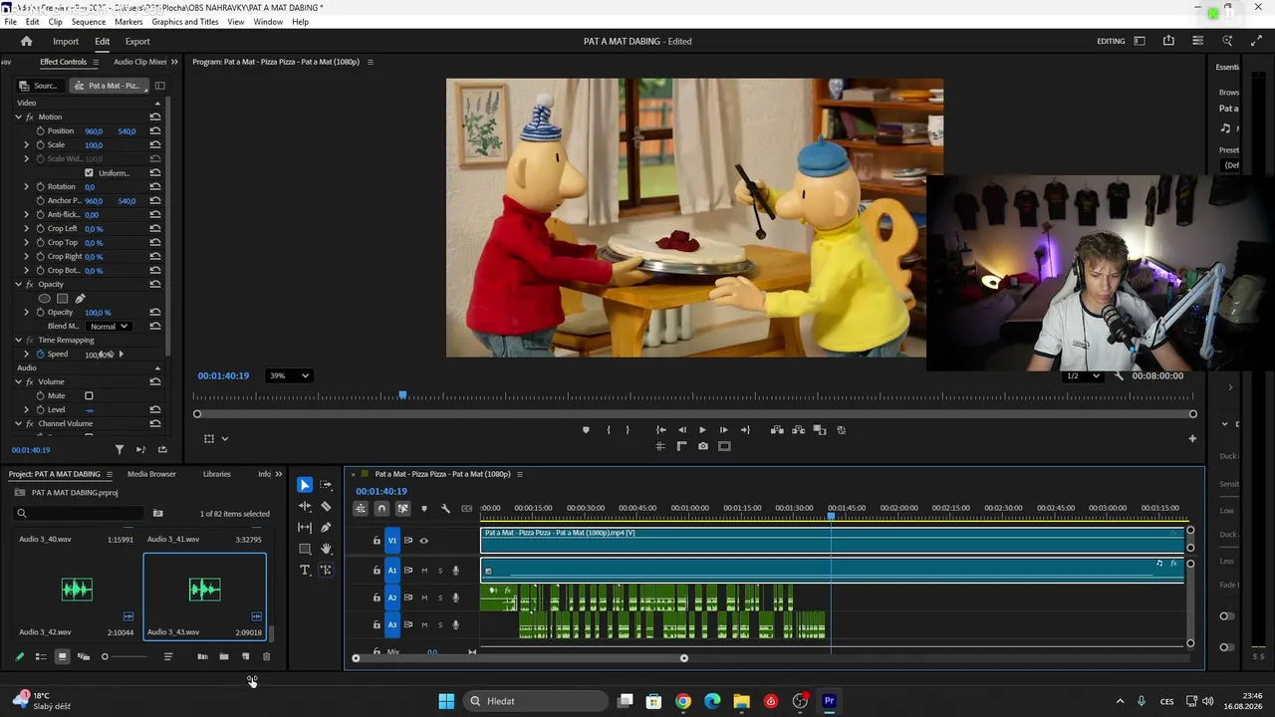
Task: Toggle Uniform Scale checkbox
Action: click(89, 173)
